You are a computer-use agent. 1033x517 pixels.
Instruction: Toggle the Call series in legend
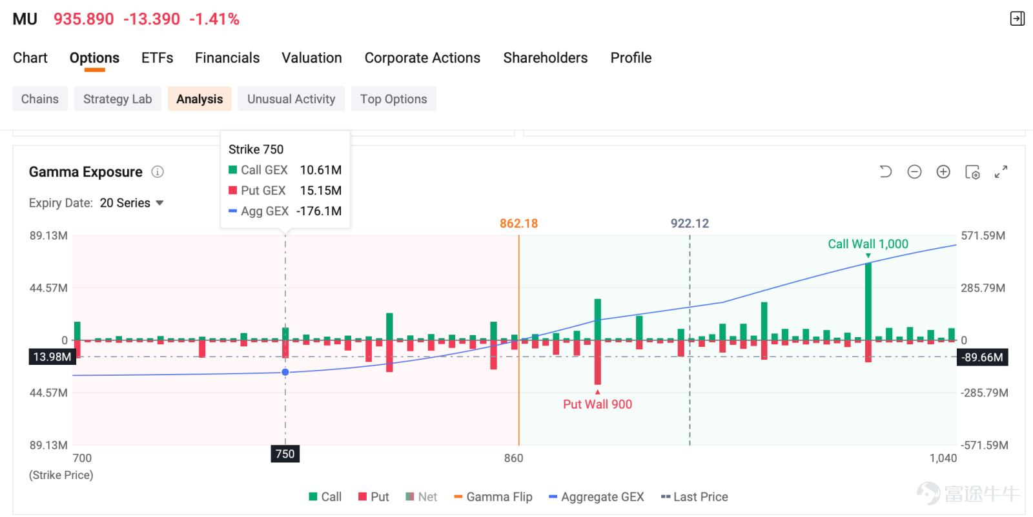(x=325, y=497)
